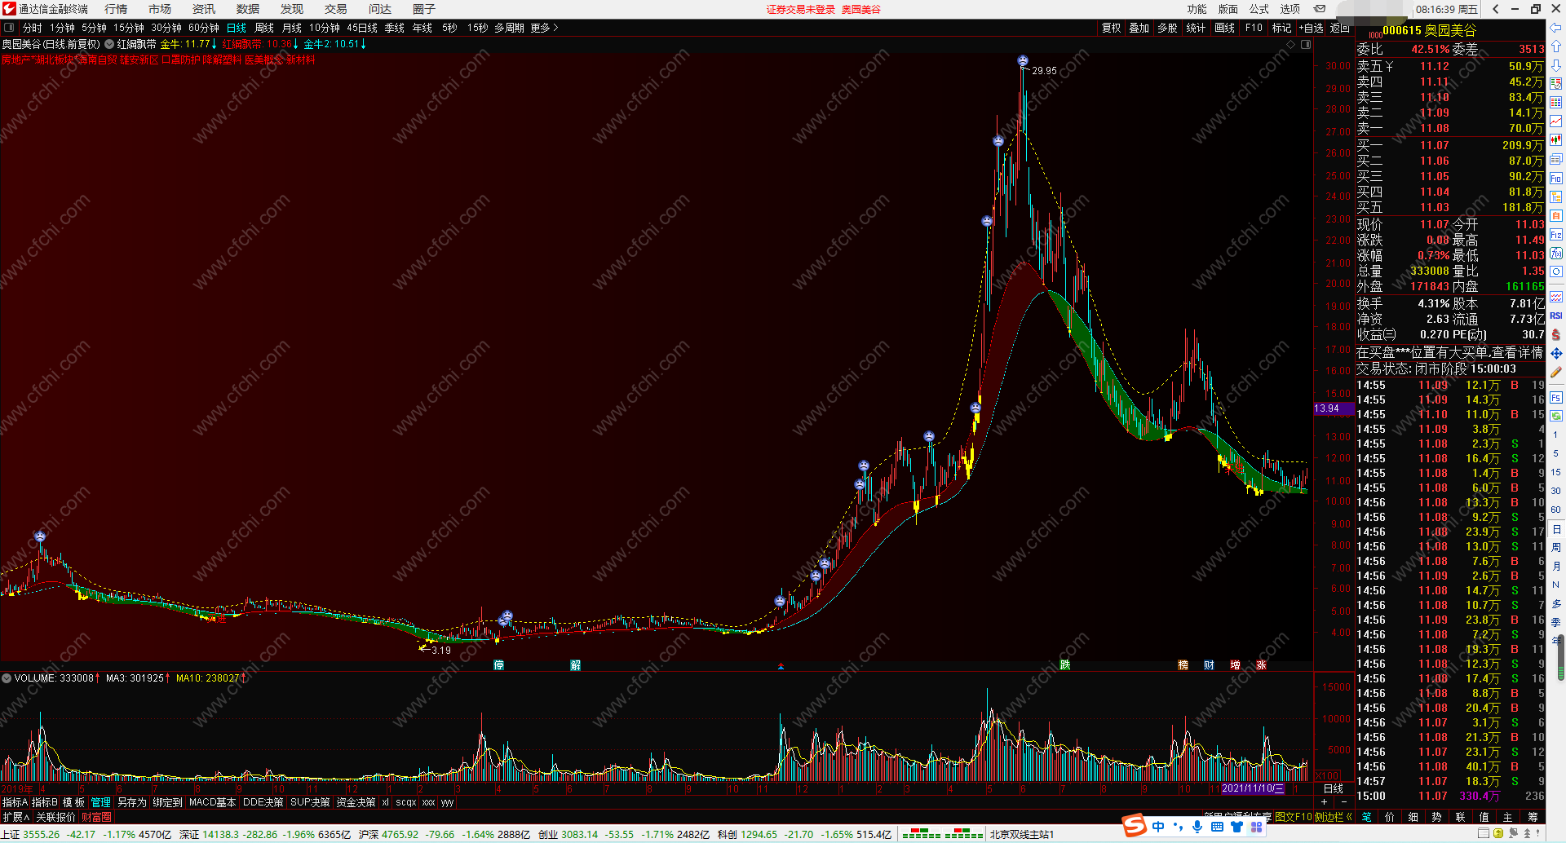Toggle the panel layout icon before 分时
This screenshot has width=1566, height=843.
point(9,28)
